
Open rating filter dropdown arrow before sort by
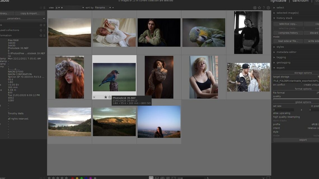pos(83,8)
